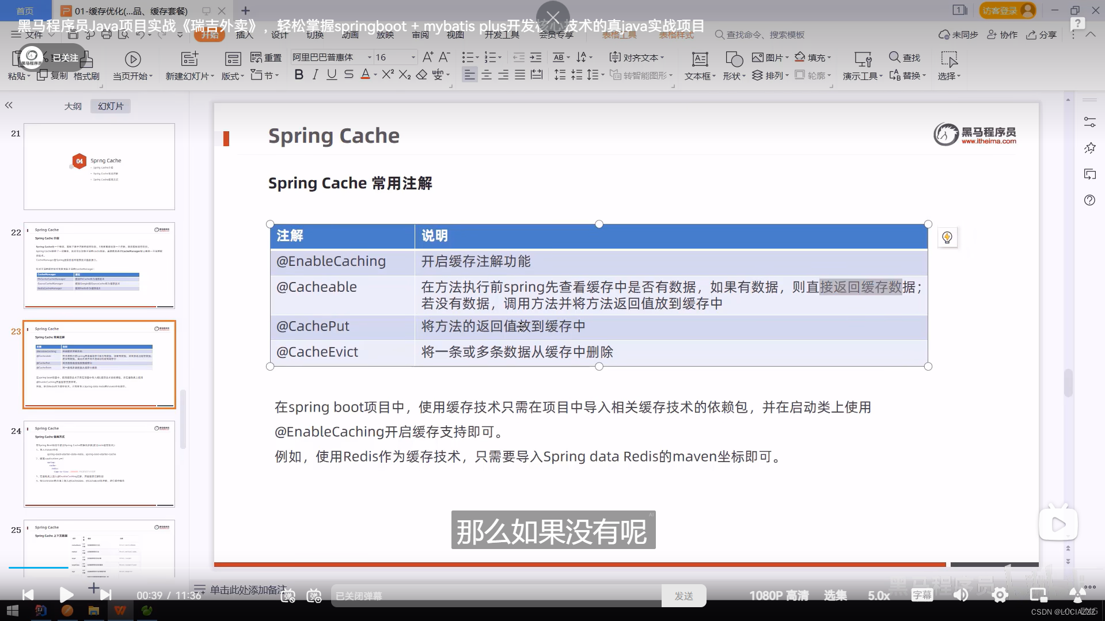The image size is (1105, 621).
Task: Click the 新建幻灯片 new slide icon
Action: tap(189, 59)
